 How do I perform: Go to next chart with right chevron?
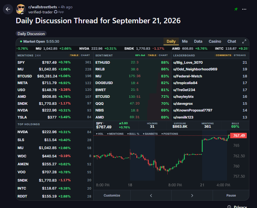[192, 196]
